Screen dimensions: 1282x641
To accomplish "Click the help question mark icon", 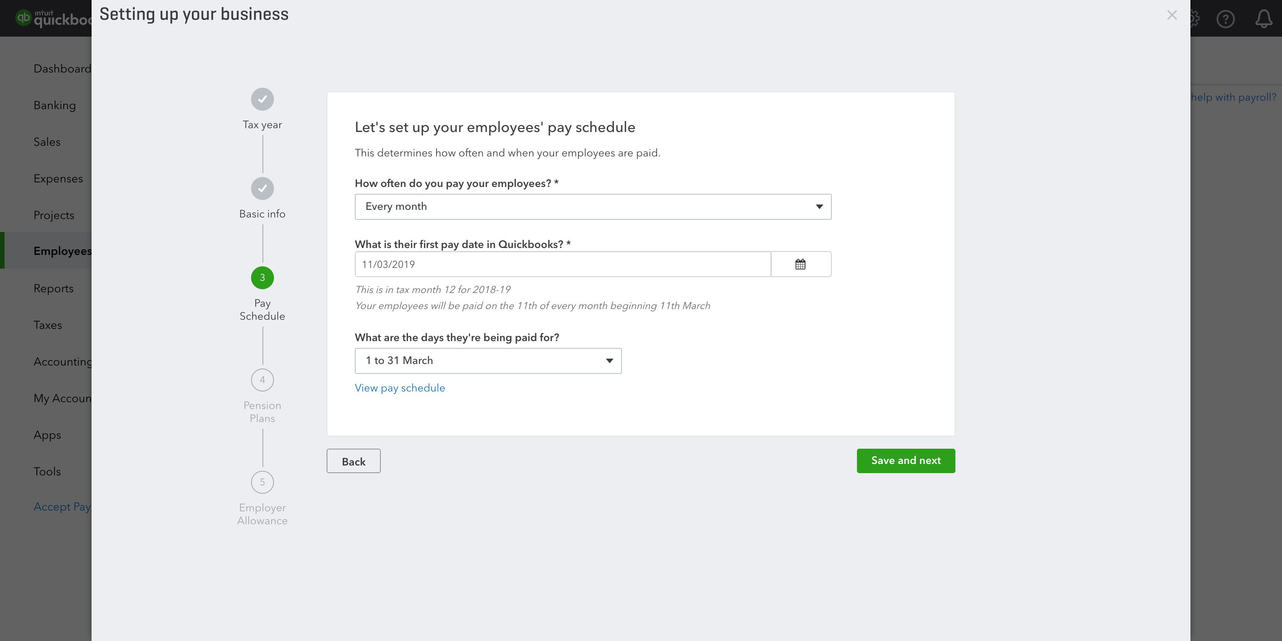I will [1225, 19].
